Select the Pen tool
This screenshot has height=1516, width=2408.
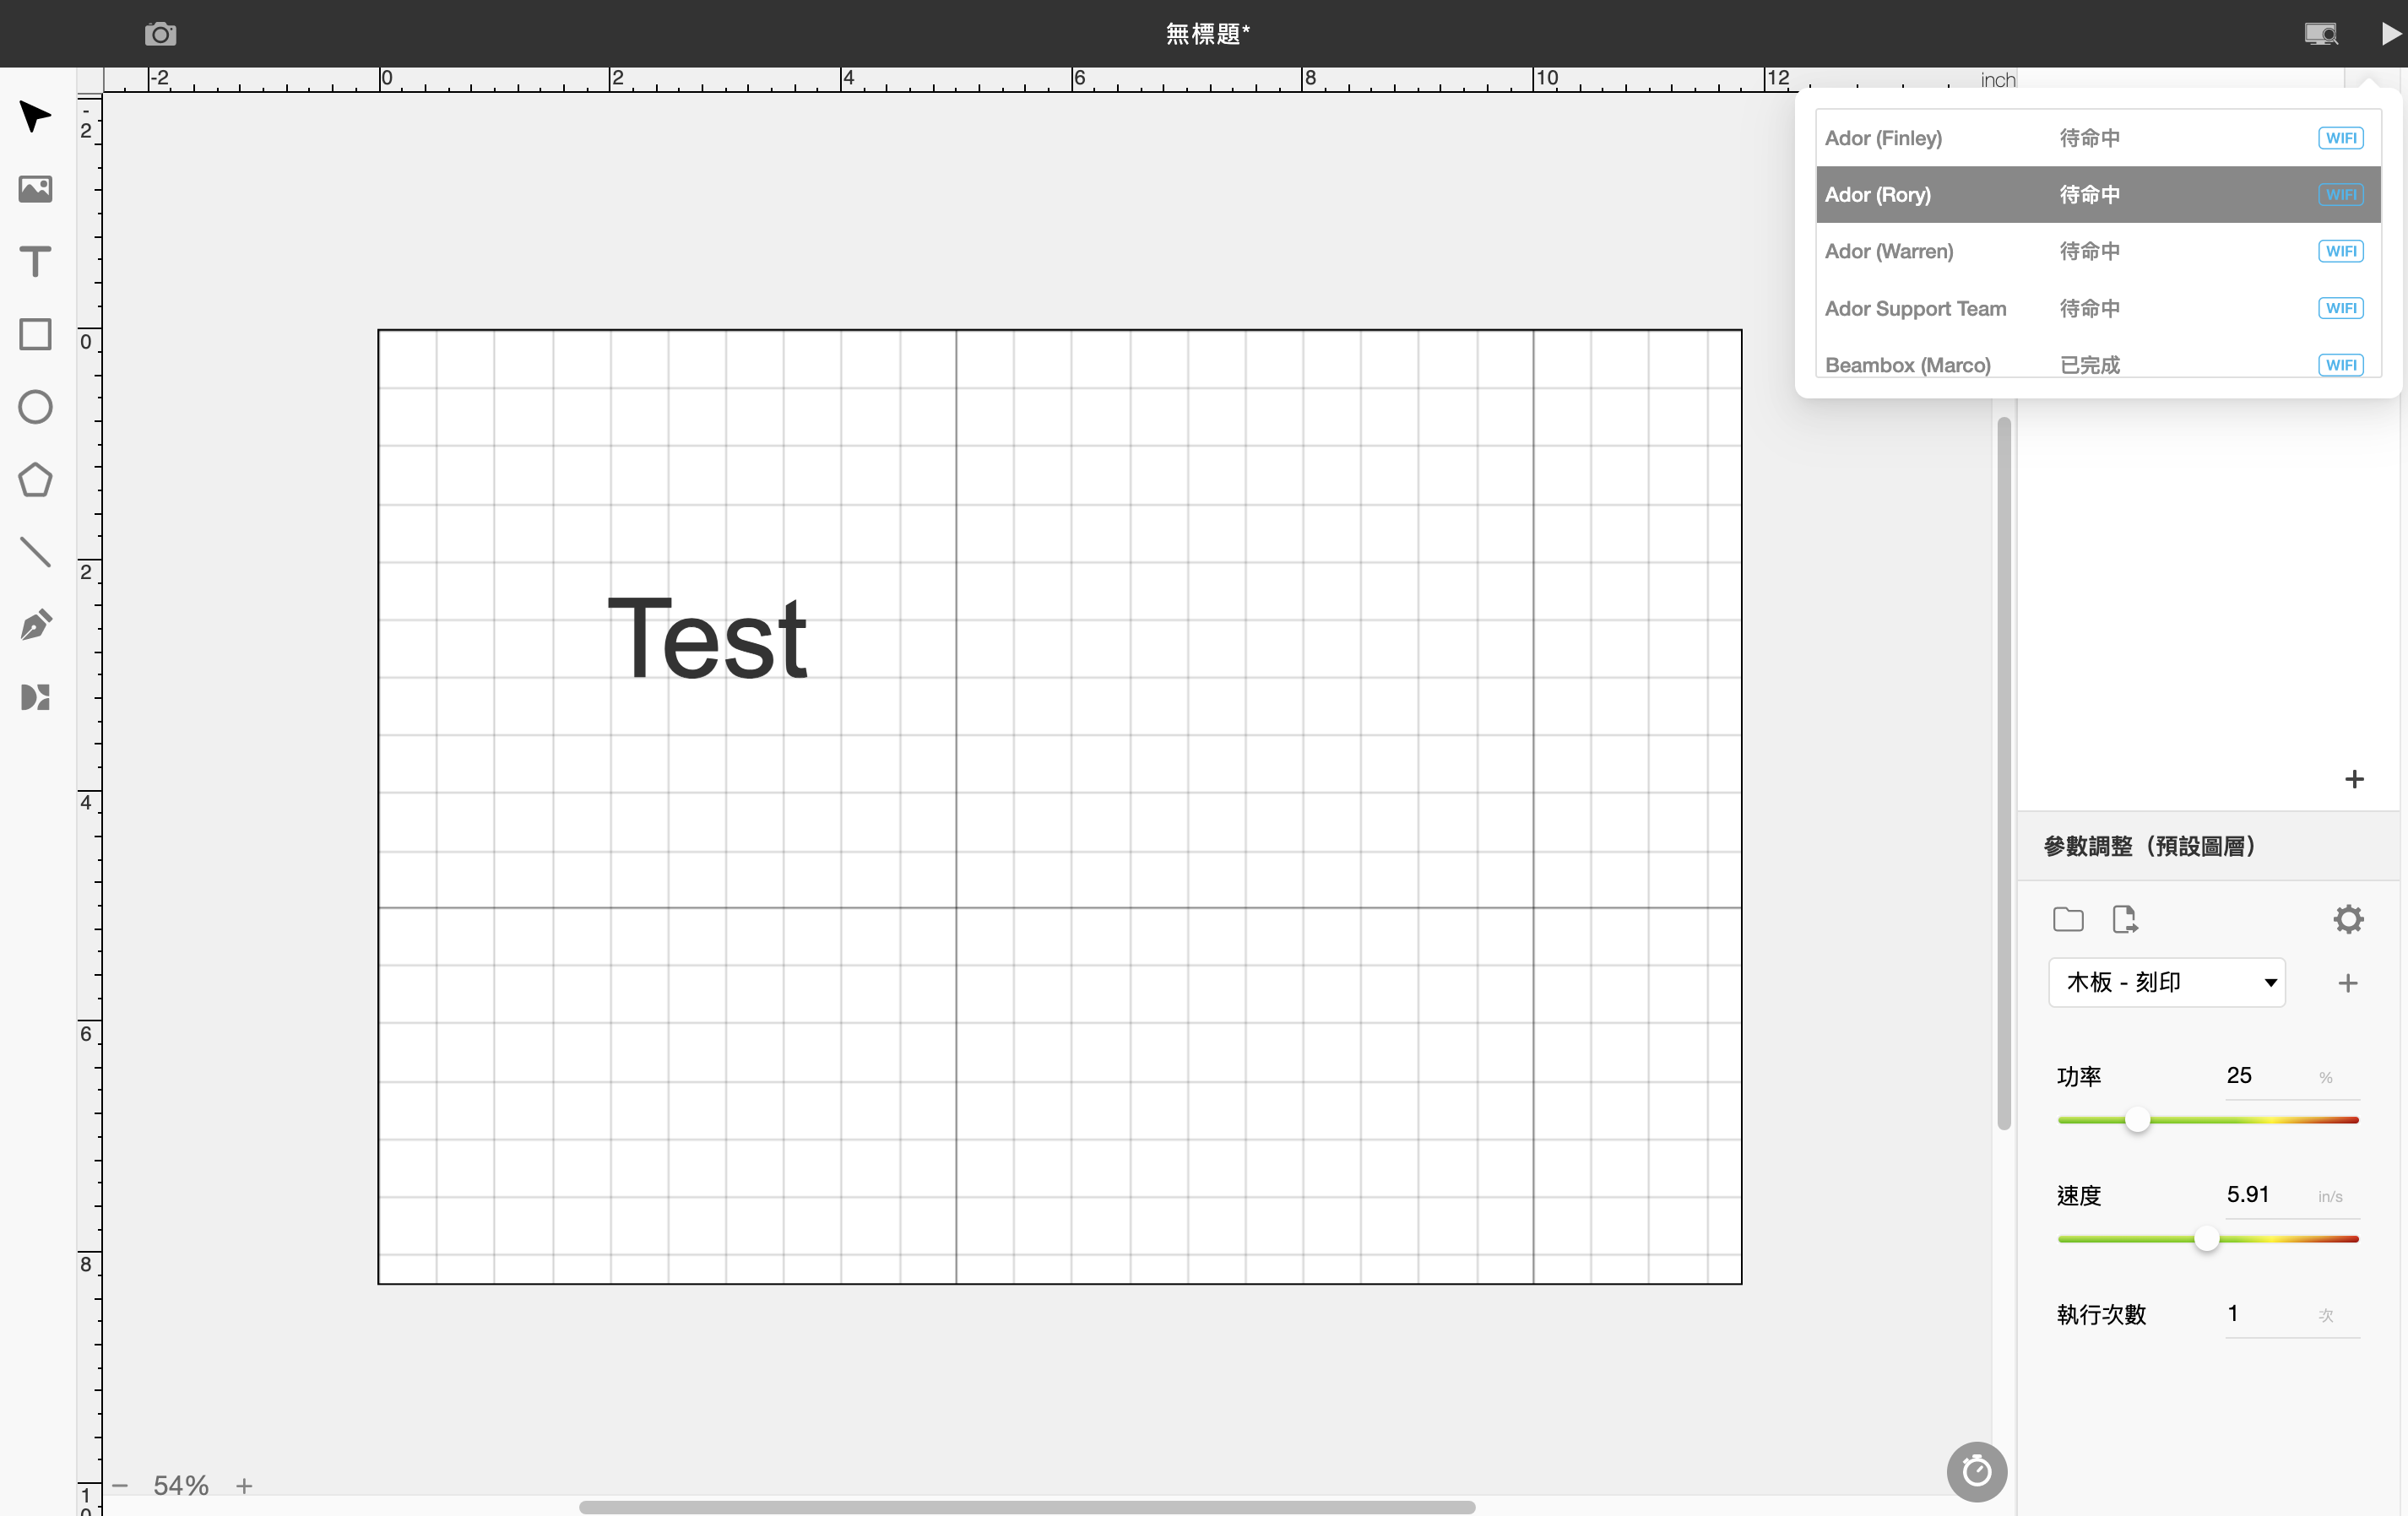tap(36, 625)
